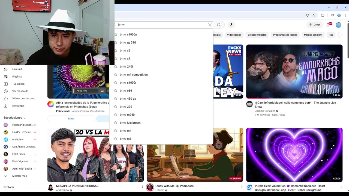Start voice search with the microphone icon

coord(231,25)
